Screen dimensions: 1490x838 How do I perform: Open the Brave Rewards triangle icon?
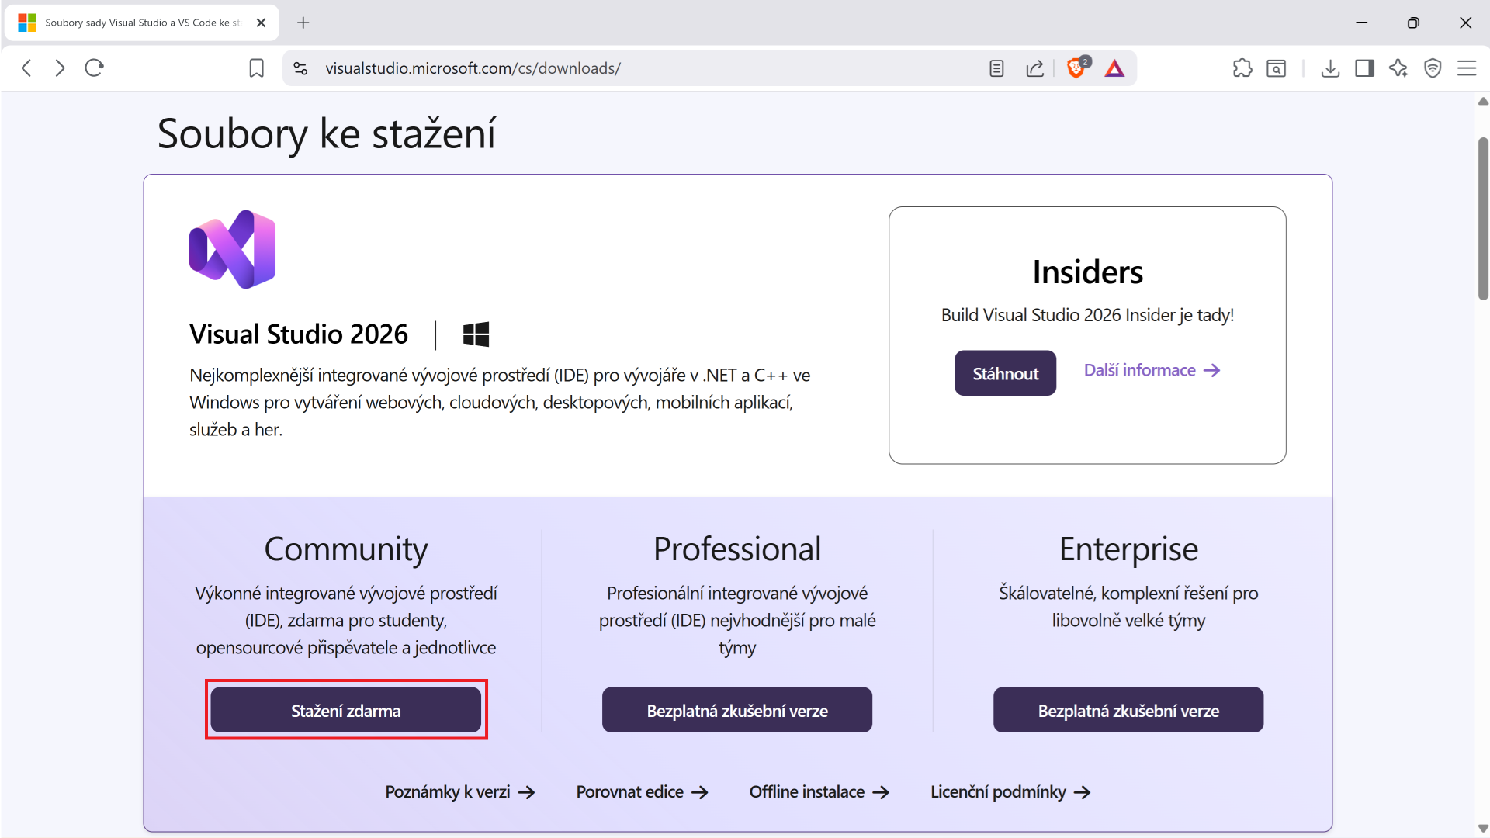[x=1115, y=68]
